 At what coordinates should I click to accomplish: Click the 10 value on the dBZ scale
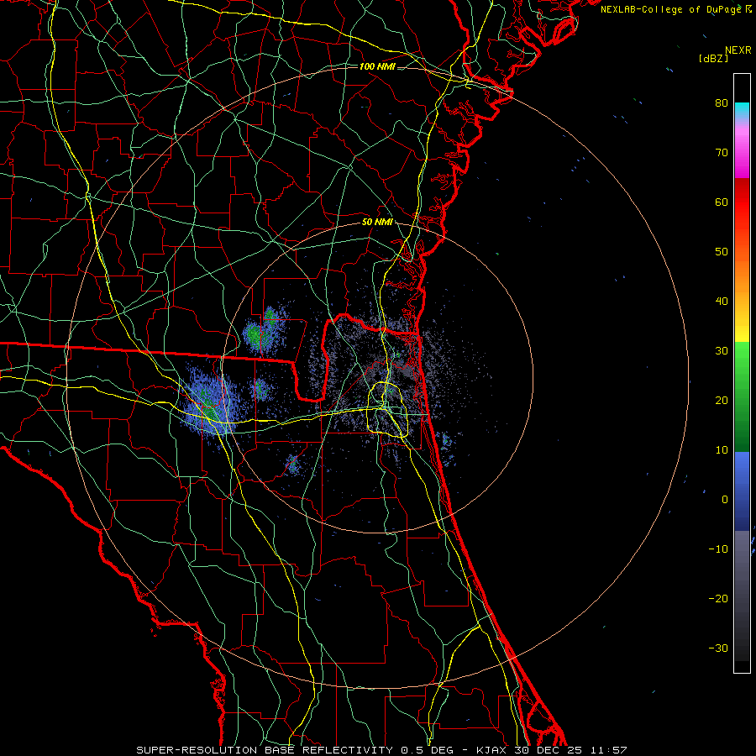pyautogui.click(x=722, y=450)
